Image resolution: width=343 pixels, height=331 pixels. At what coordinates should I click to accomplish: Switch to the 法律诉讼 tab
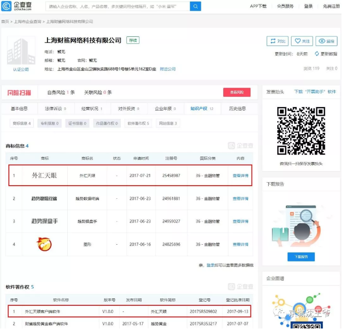pos(56,109)
